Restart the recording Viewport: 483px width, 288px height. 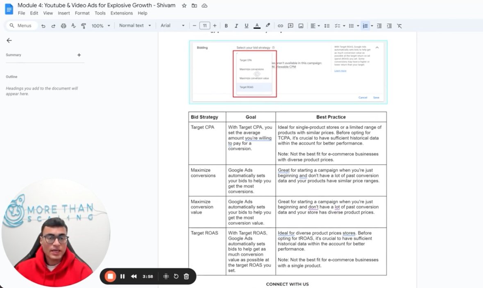(176, 276)
